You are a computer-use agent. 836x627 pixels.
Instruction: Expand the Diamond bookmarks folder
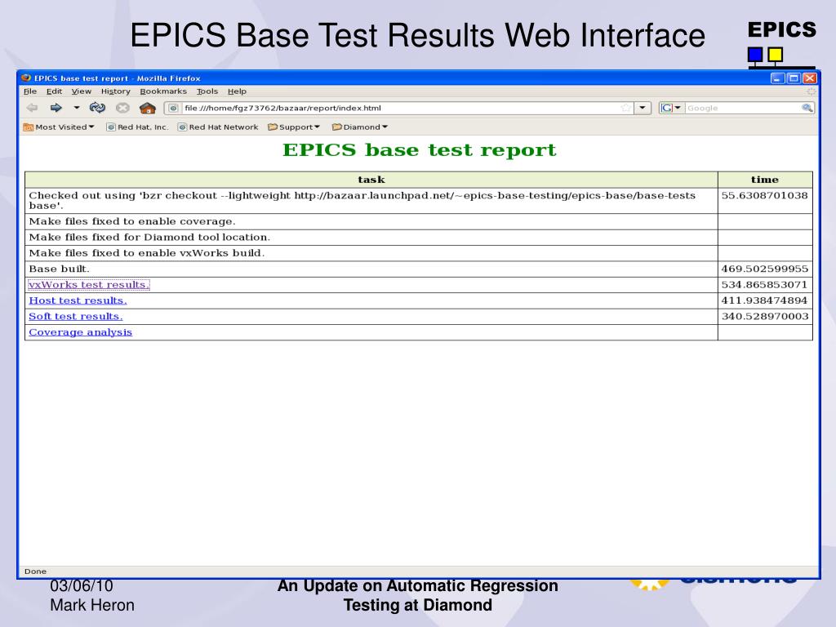click(x=360, y=127)
